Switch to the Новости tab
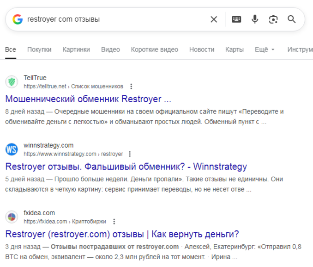This screenshot has width=313, height=267. [202, 50]
